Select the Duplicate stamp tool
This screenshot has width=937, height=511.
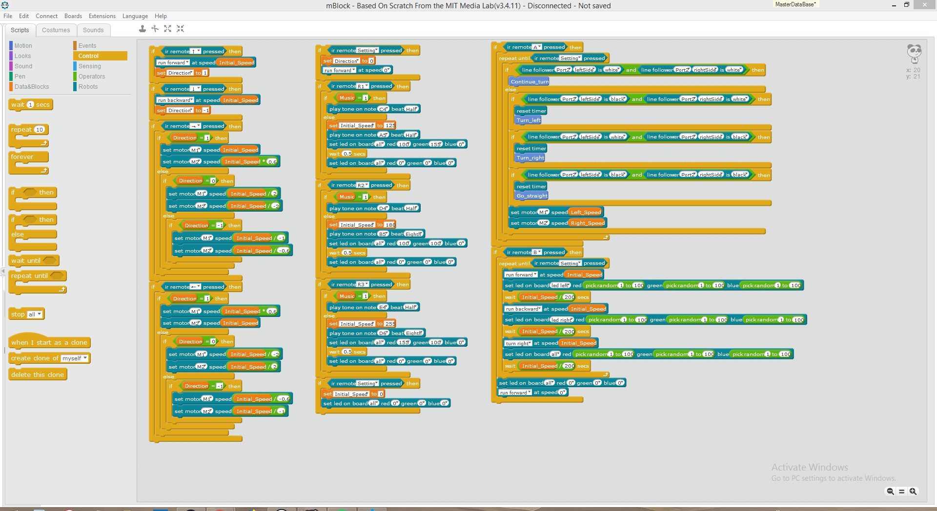142,29
